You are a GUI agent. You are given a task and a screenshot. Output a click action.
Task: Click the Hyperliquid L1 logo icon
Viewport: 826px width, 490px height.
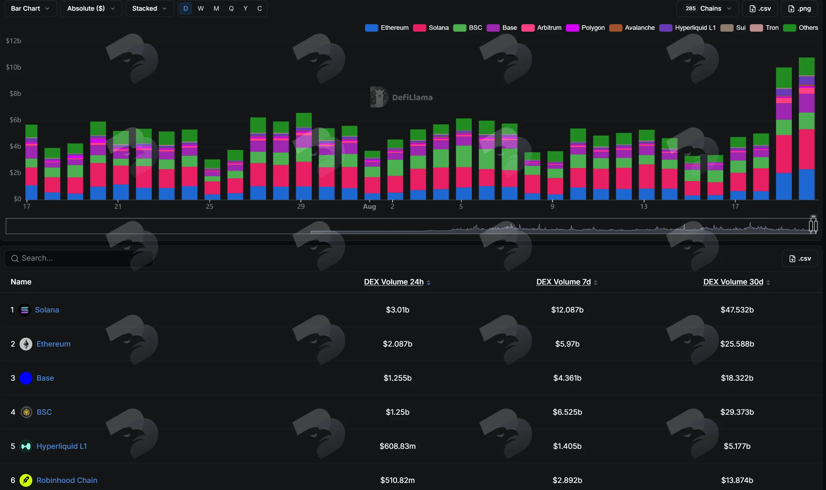pos(26,446)
